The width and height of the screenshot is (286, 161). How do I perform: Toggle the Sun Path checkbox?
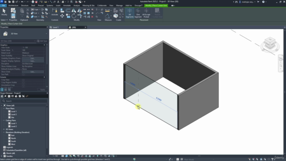coord(23,75)
